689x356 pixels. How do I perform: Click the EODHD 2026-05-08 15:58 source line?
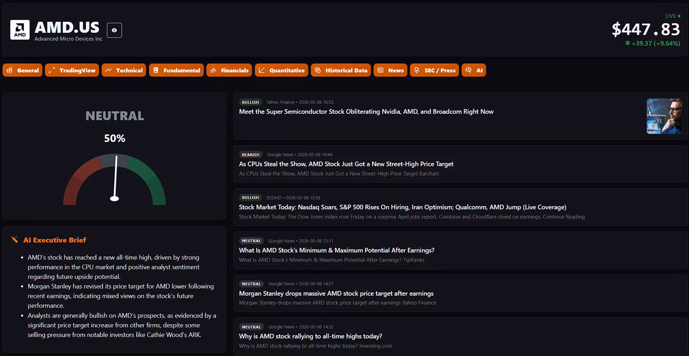[293, 198]
